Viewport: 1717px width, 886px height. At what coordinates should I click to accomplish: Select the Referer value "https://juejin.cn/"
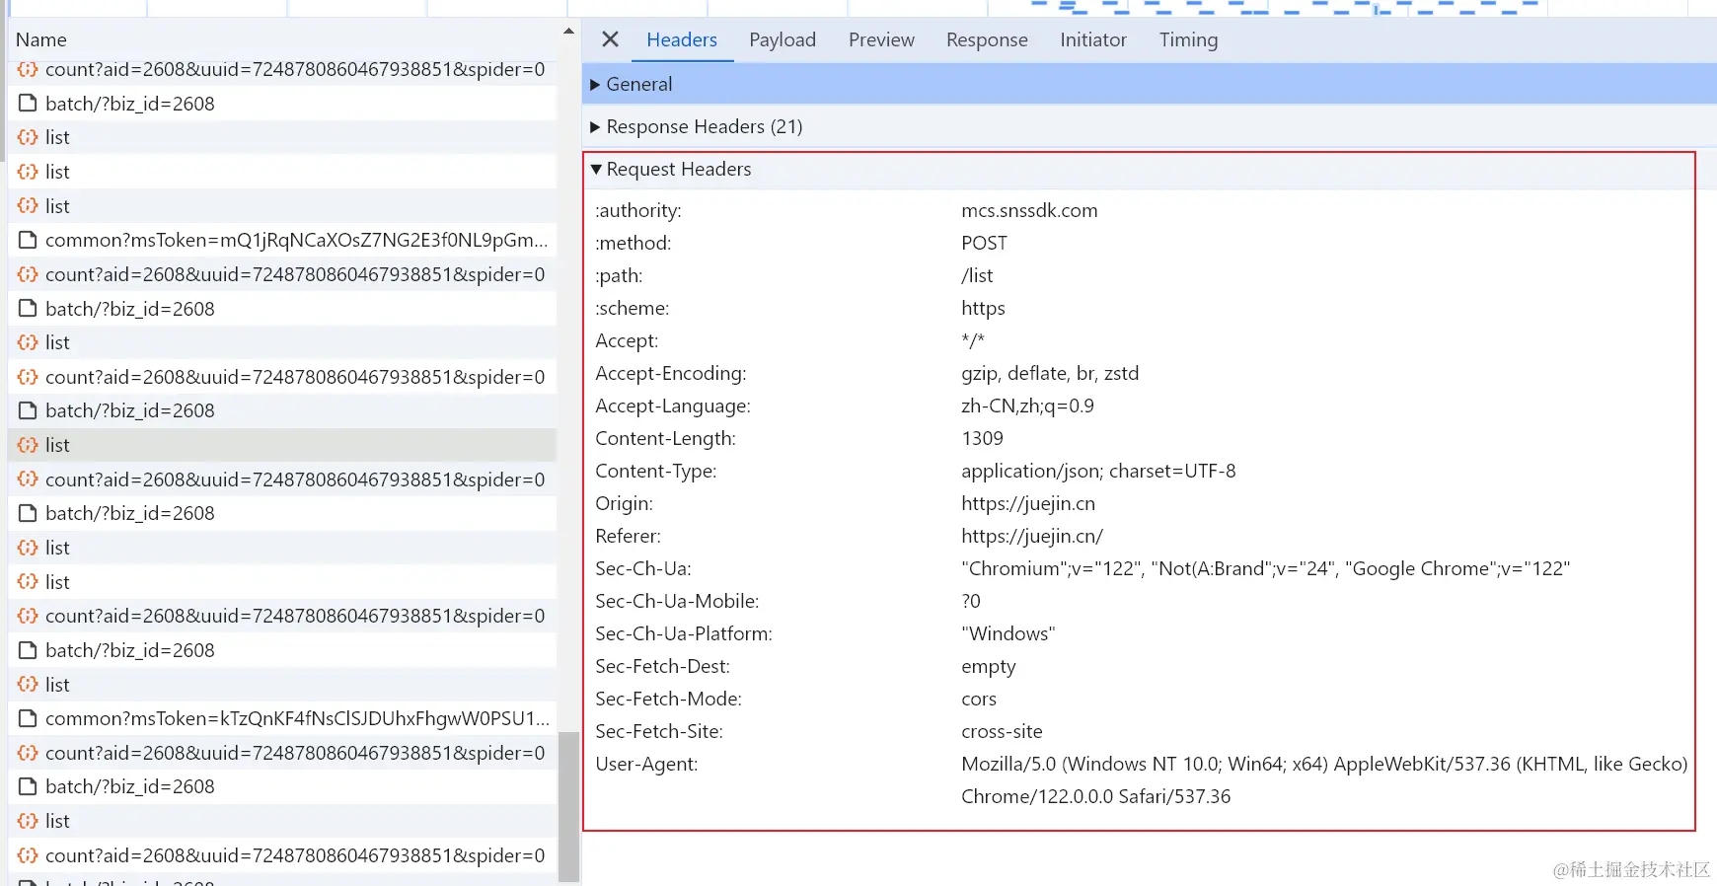point(1032,536)
